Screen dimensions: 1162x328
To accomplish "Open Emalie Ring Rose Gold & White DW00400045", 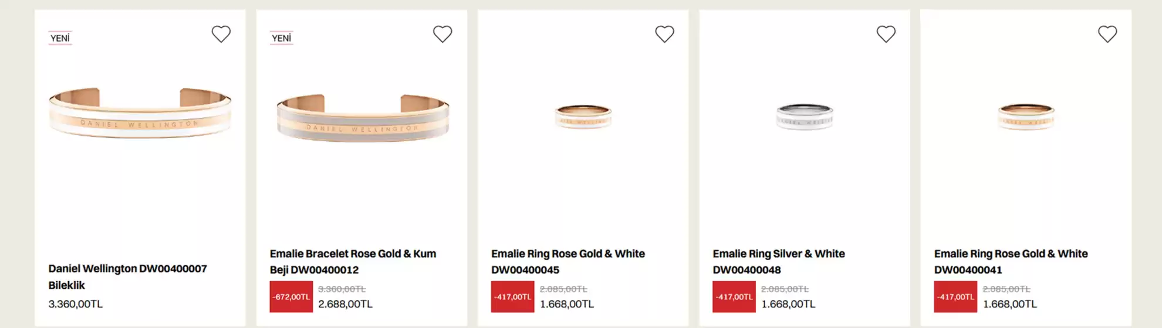I will 568,261.
